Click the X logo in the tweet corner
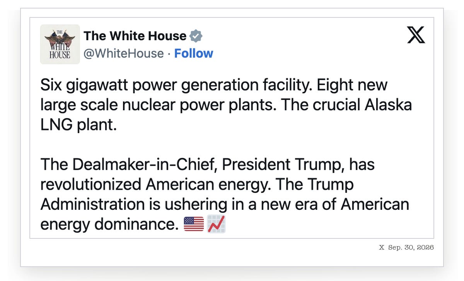Screen dimensions: 464x281 click(x=416, y=35)
